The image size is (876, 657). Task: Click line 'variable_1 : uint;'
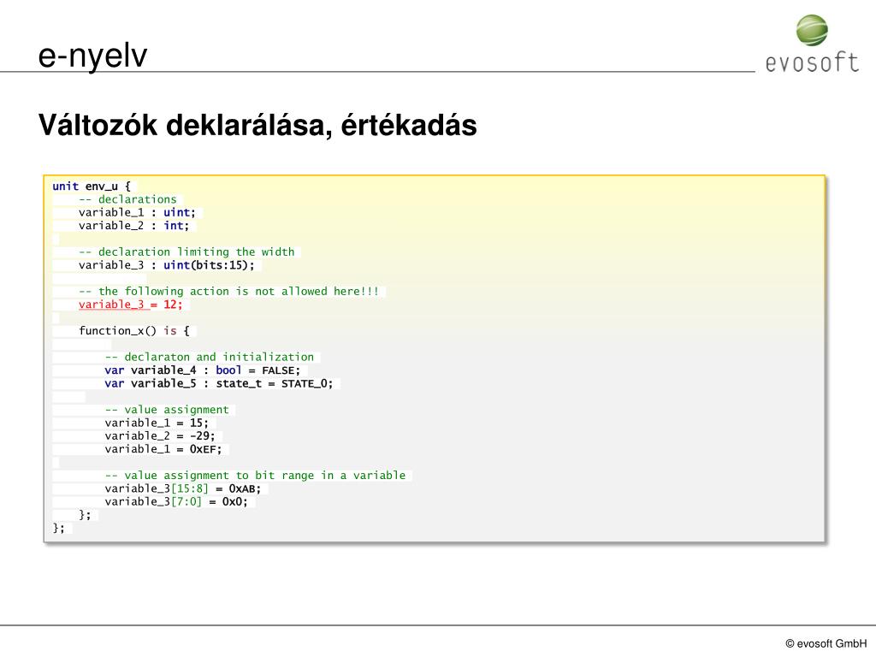point(138,212)
